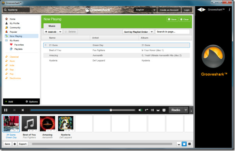The image size is (235, 151).
Task: Open the Classical genre station
Action: tap(14, 57)
